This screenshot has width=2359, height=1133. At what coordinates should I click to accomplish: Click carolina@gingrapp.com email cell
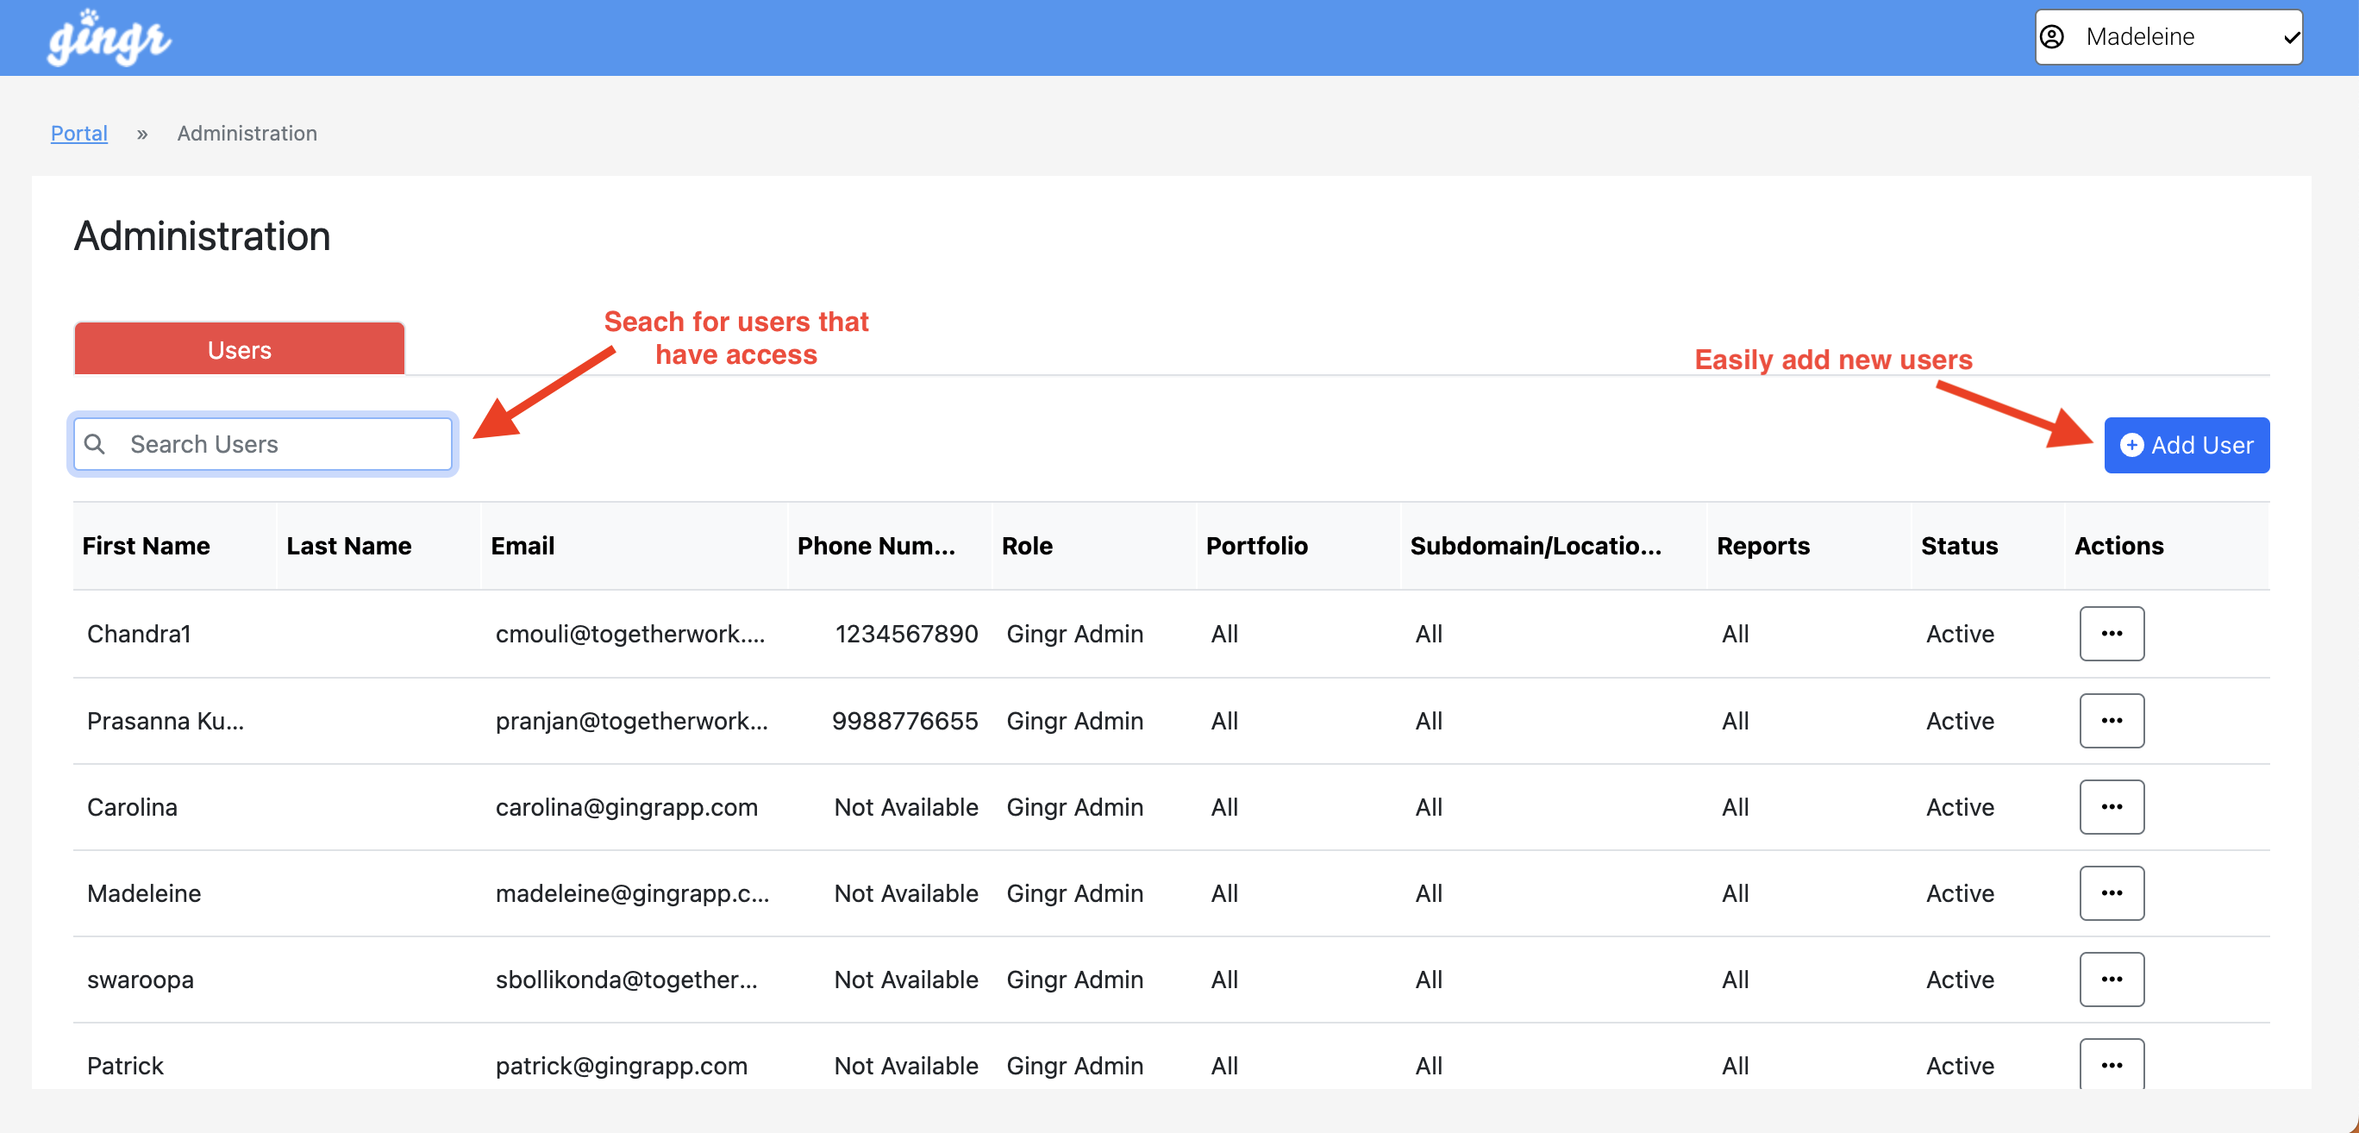[x=626, y=807]
